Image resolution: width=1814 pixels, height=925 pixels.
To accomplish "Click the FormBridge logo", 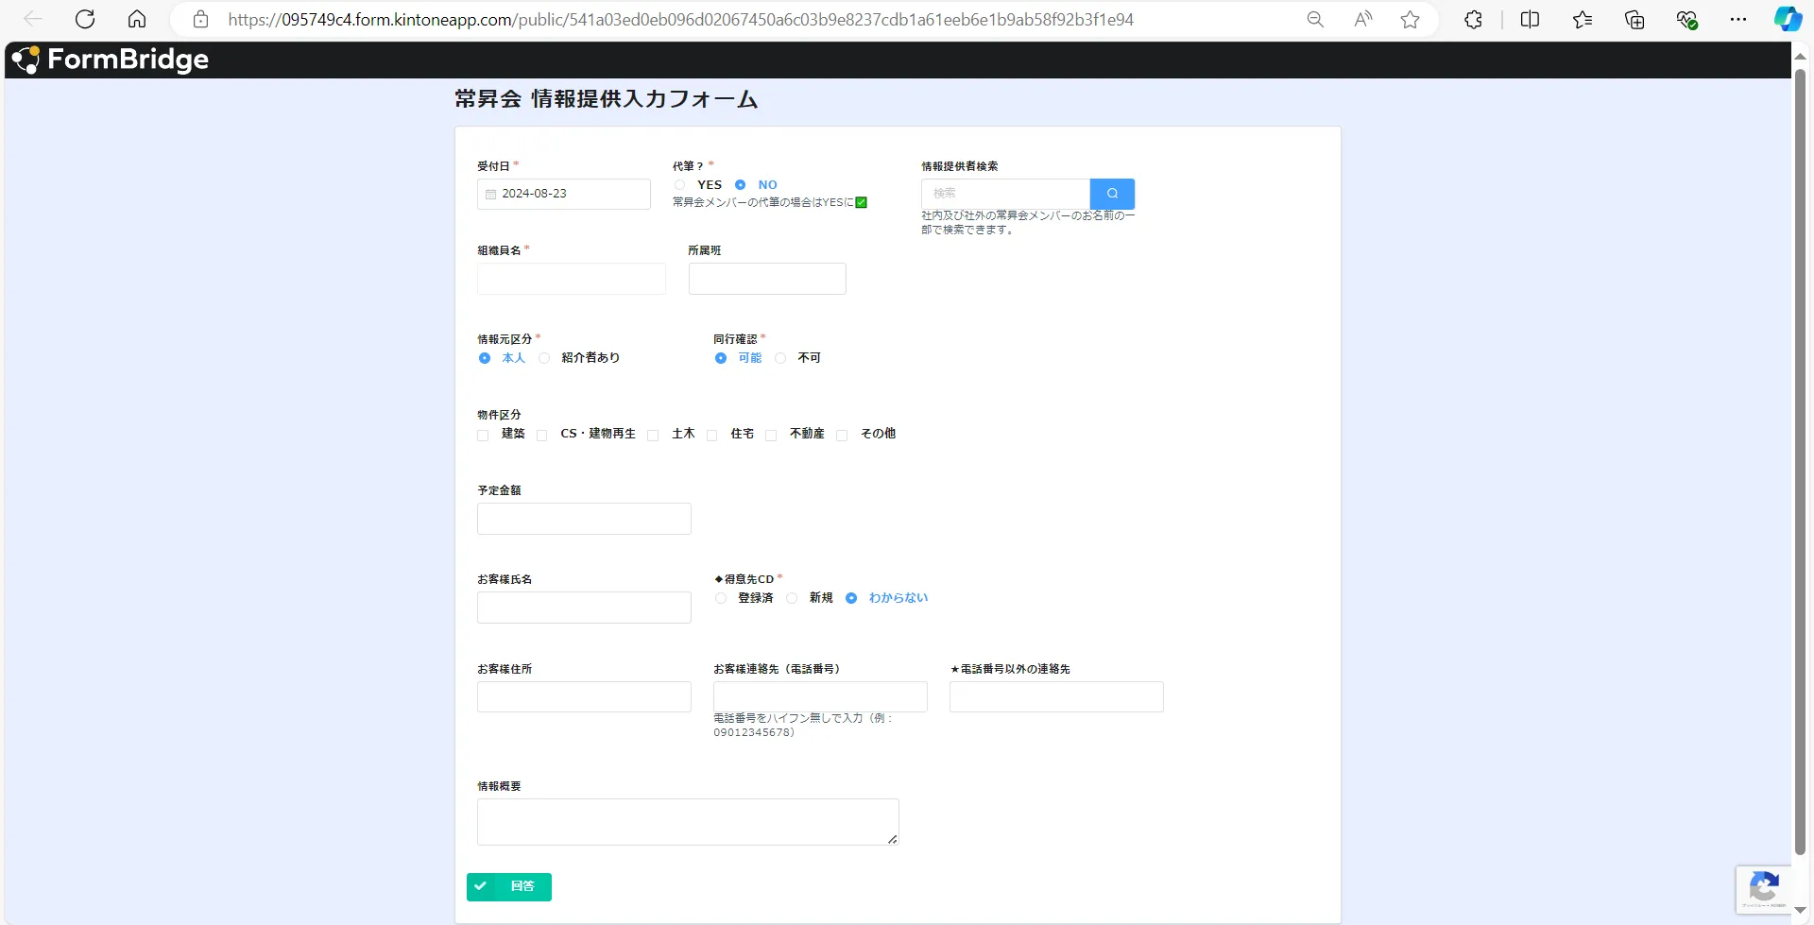I will click(x=111, y=60).
